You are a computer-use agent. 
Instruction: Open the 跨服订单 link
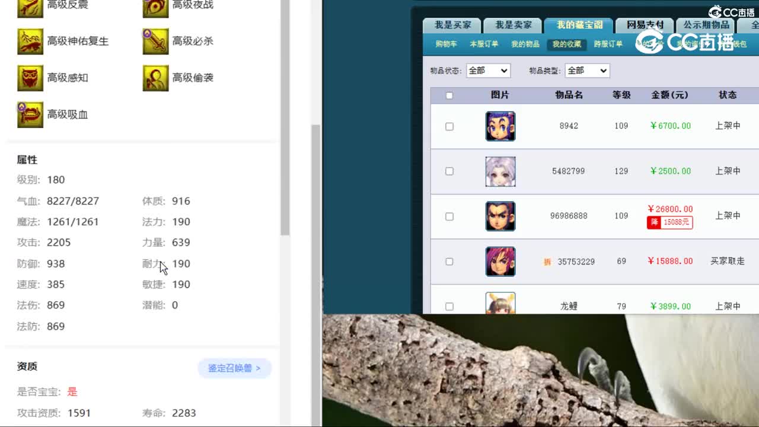coord(610,44)
